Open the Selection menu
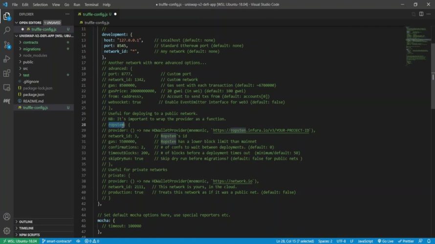Viewport: 435px width, 244px height. click(40, 5)
